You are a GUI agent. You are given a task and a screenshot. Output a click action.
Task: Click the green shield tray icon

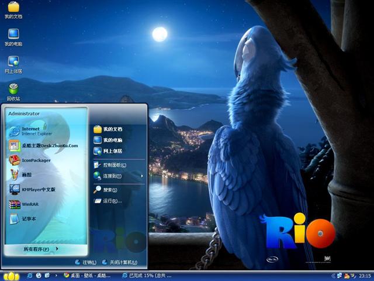[353, 276]
